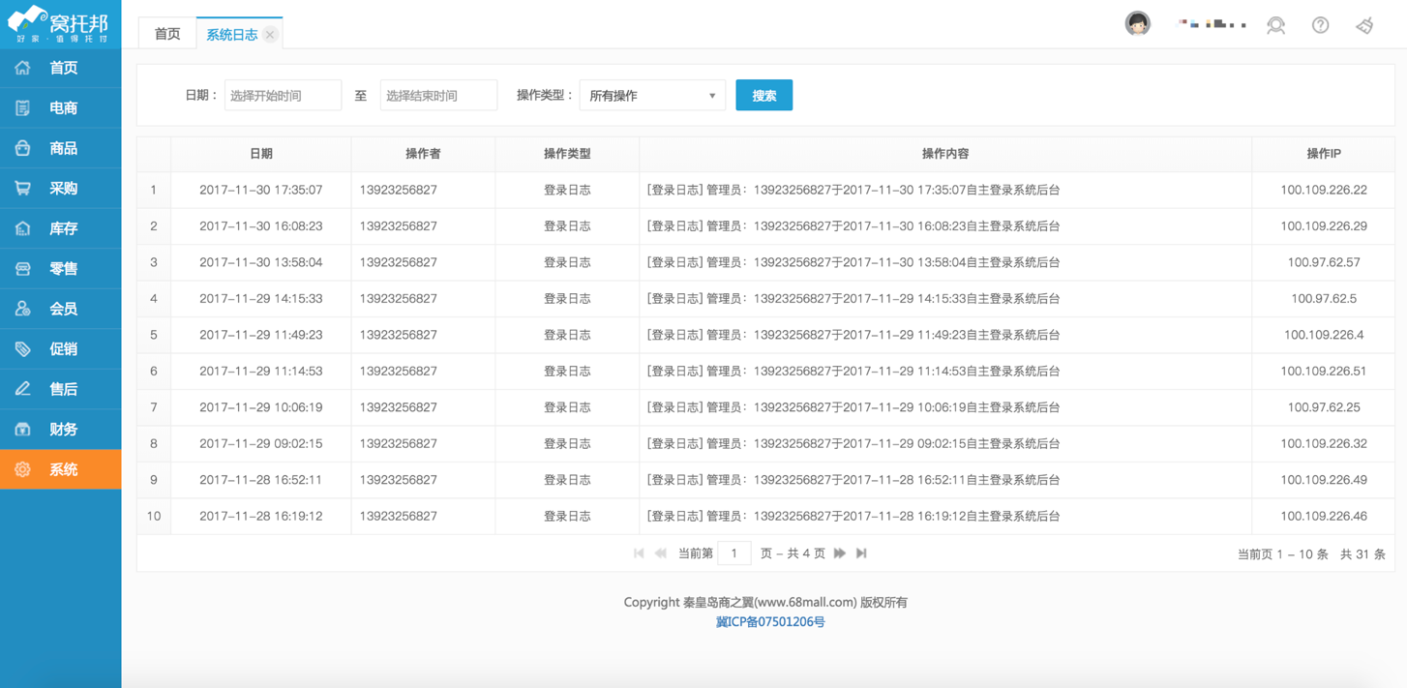Click the 操作类型 column header

[567, 154]
